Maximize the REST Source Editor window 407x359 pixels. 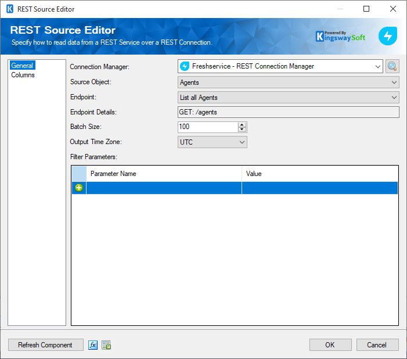(x=366, y=9)
